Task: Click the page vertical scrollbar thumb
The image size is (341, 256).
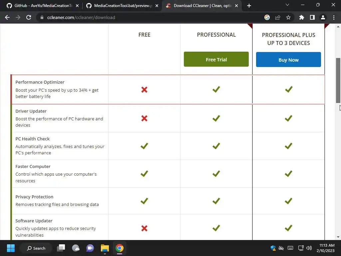Action: [338, 81]
